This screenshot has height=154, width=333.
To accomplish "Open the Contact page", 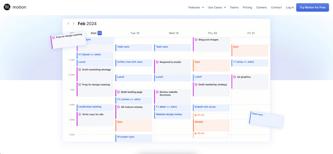I will [x=276, y=7].
